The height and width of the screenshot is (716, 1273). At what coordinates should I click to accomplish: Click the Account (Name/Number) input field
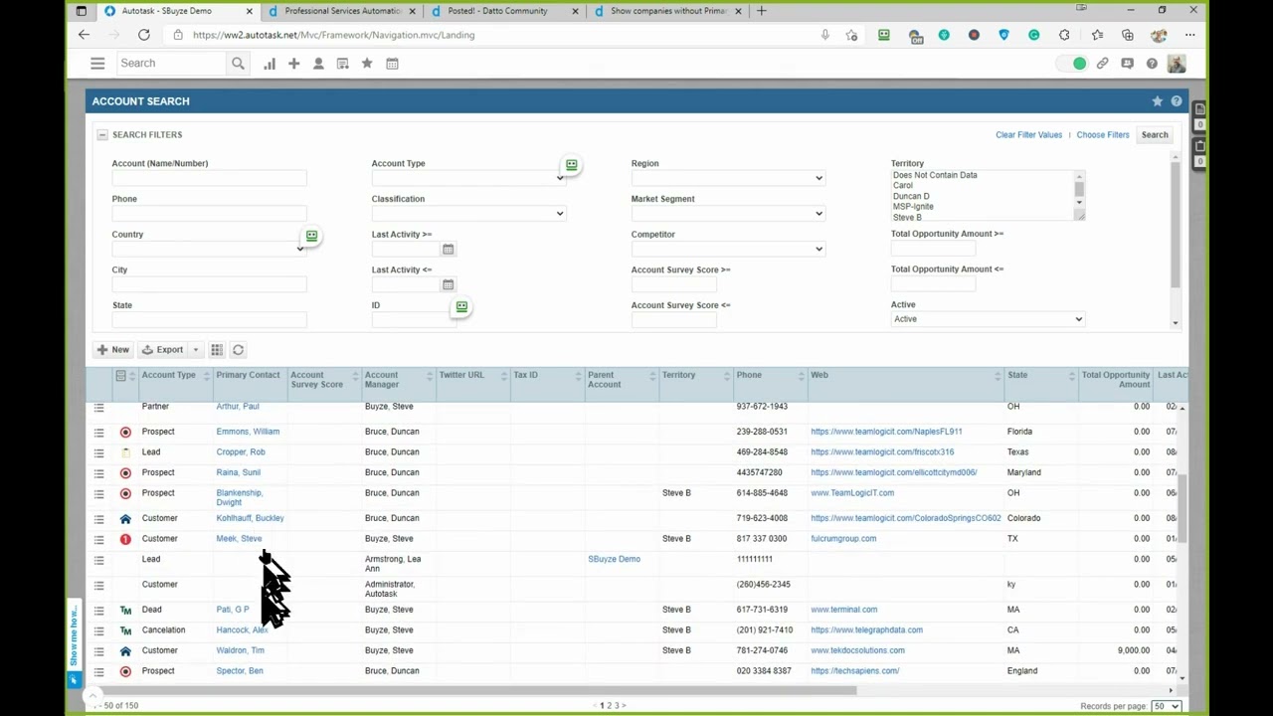coord(209,178)
